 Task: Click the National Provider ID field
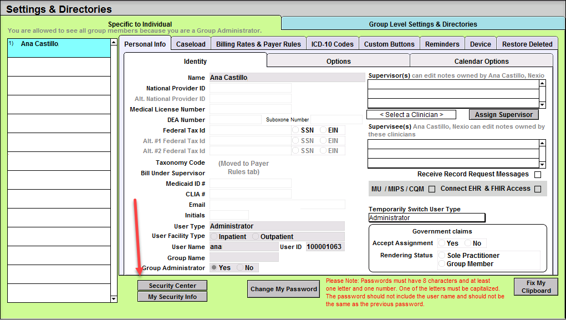pyautogui.click(x=250, y=88)
